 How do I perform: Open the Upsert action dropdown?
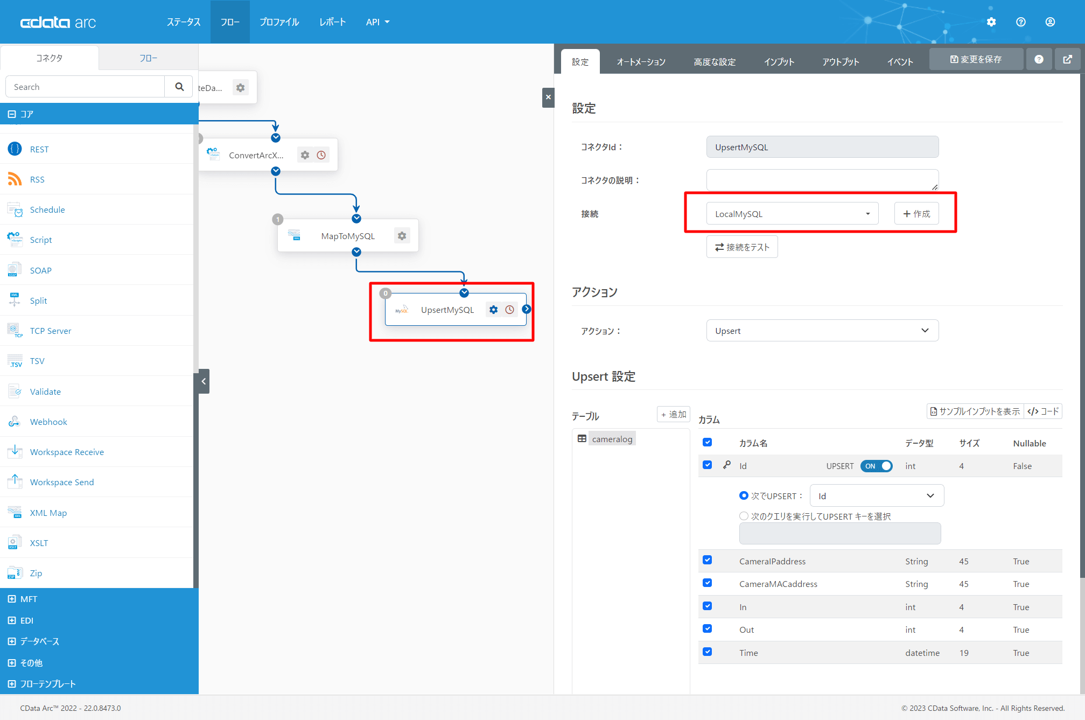[x=822, y=331]
